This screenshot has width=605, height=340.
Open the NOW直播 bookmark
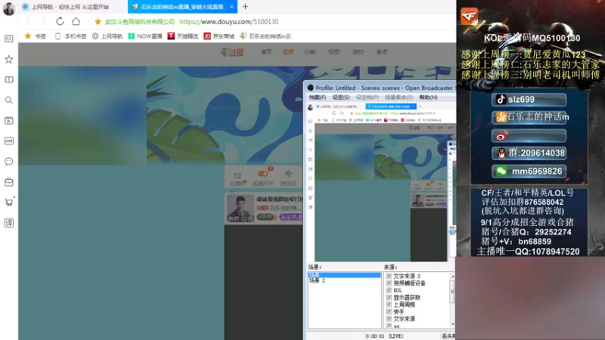pos(145,36)
